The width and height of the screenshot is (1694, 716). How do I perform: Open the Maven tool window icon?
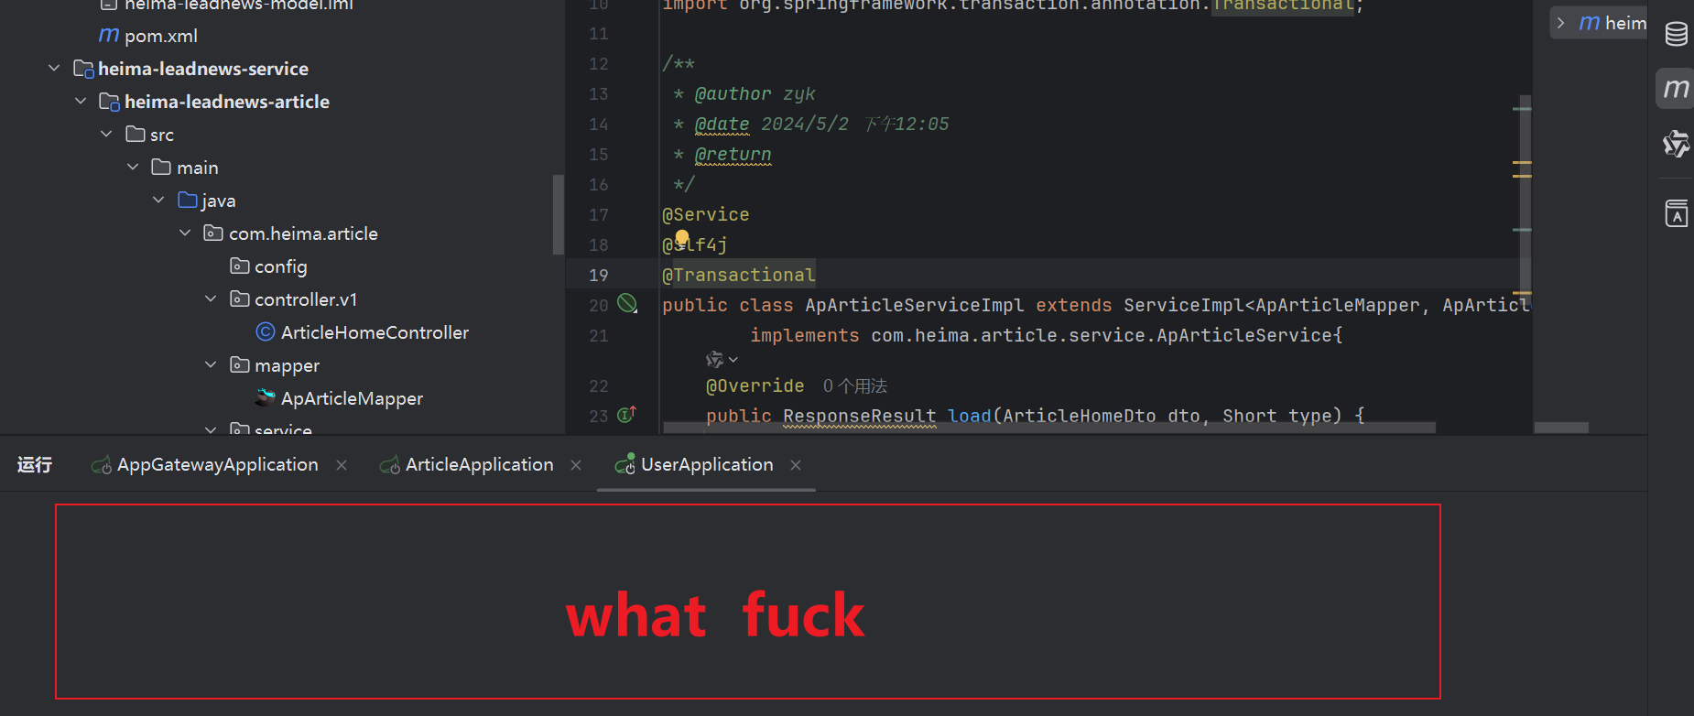[1676, 89]
